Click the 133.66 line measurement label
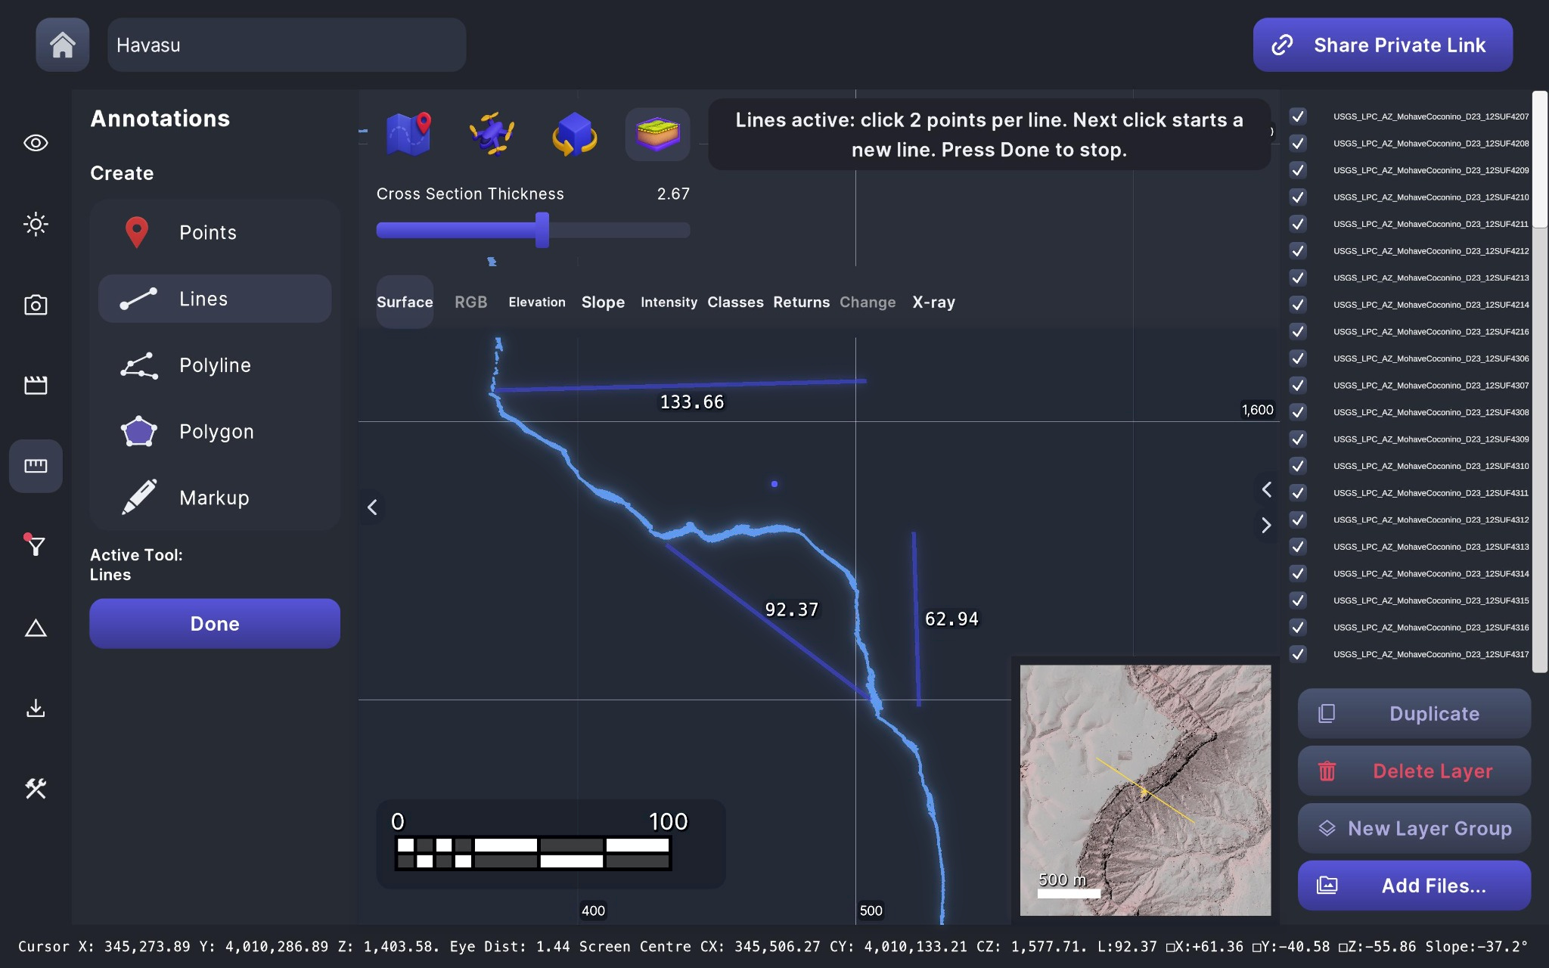This screenshot has width=1549, height=968. coord(692,402)
